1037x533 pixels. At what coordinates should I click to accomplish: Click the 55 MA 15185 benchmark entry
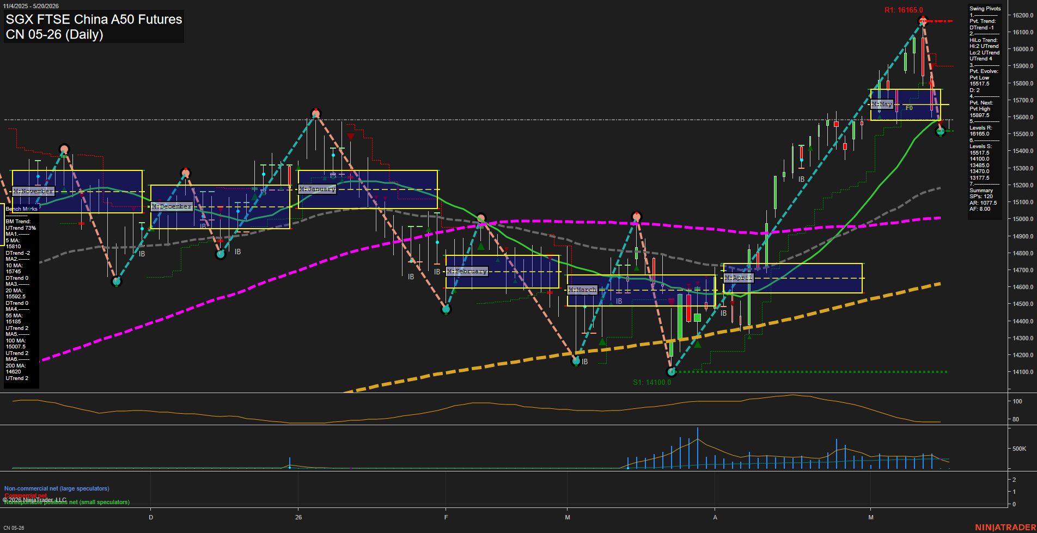[x=14, y=318]
